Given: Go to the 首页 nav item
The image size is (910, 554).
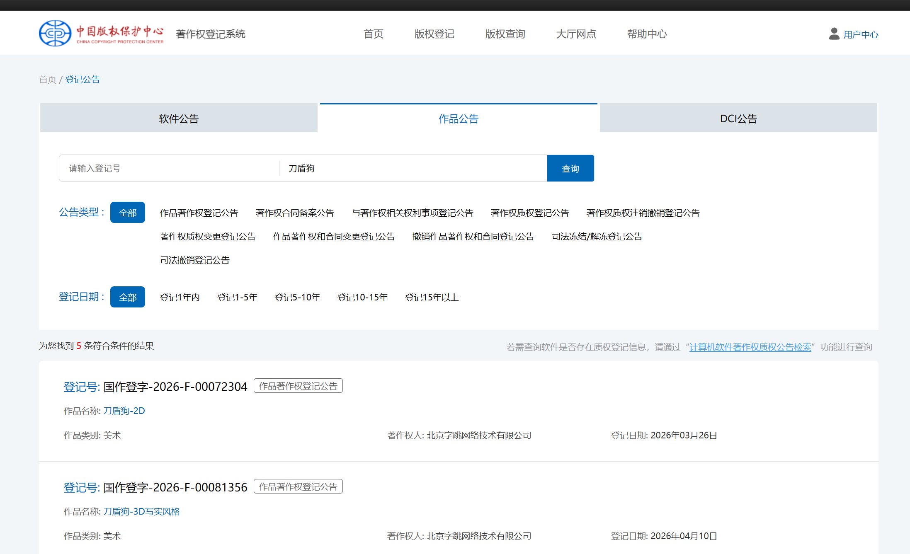Looking at the screenshot, I should pos(374,34).
